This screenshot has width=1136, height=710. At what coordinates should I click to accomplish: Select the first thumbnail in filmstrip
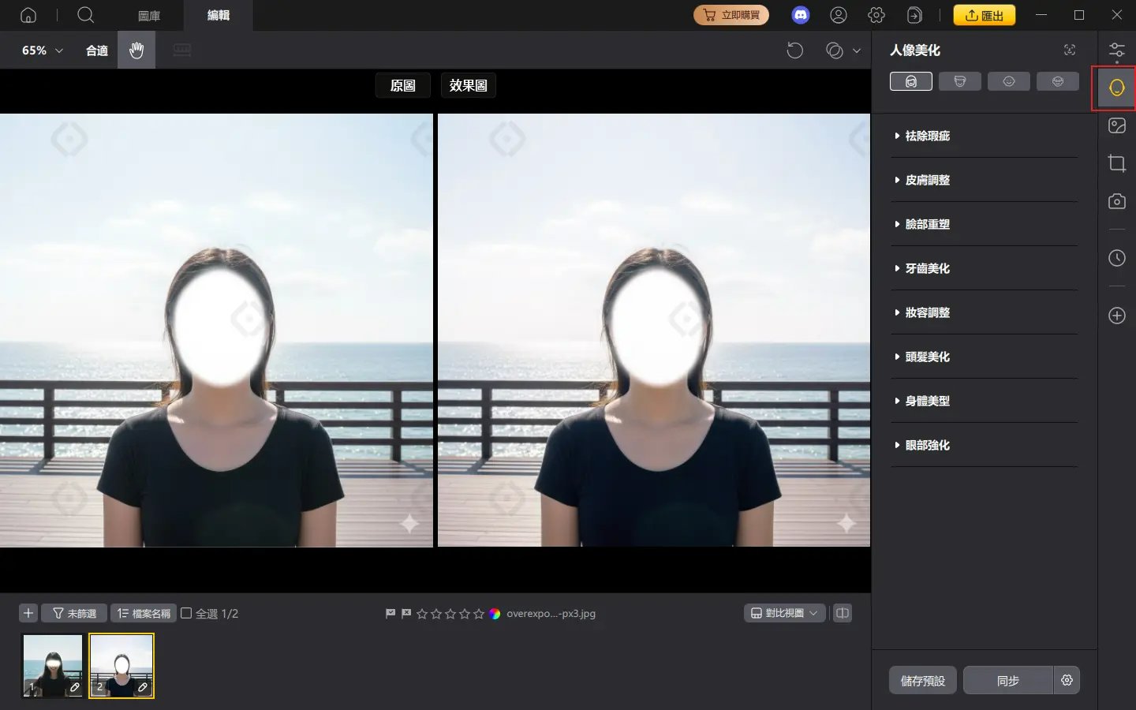pyautogui.click(x=53, y=665)
